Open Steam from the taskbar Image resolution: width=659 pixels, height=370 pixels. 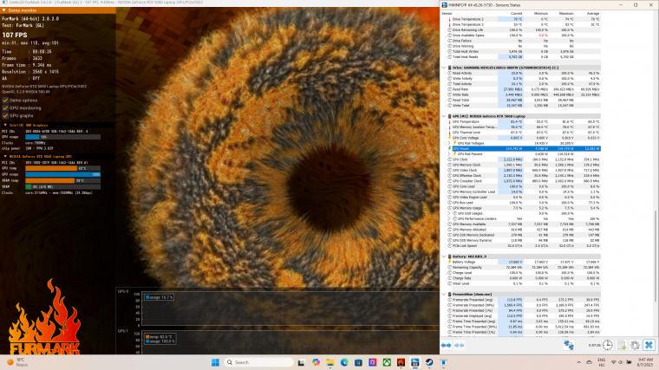click(429, 362)
